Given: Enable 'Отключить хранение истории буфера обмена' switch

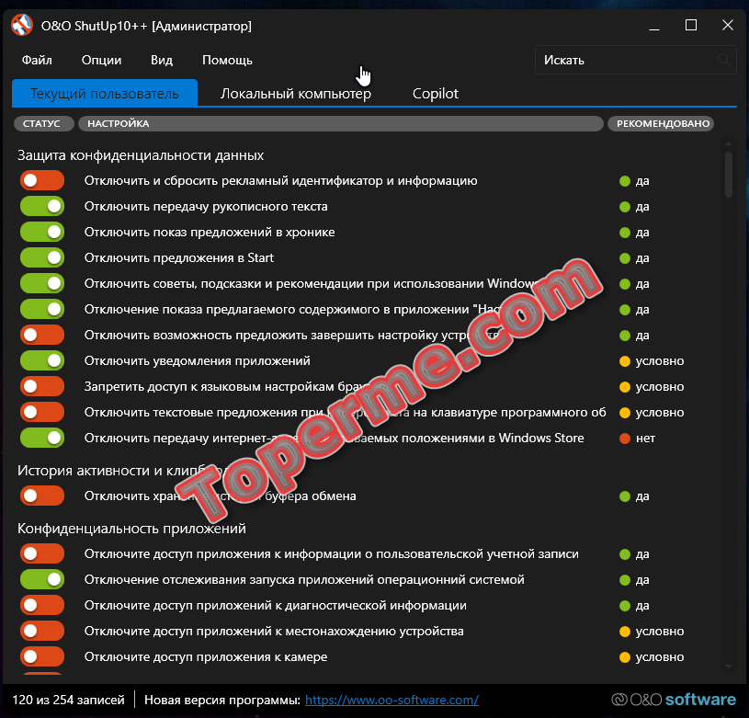Looking at the screenshot, I should click(42, 496).
